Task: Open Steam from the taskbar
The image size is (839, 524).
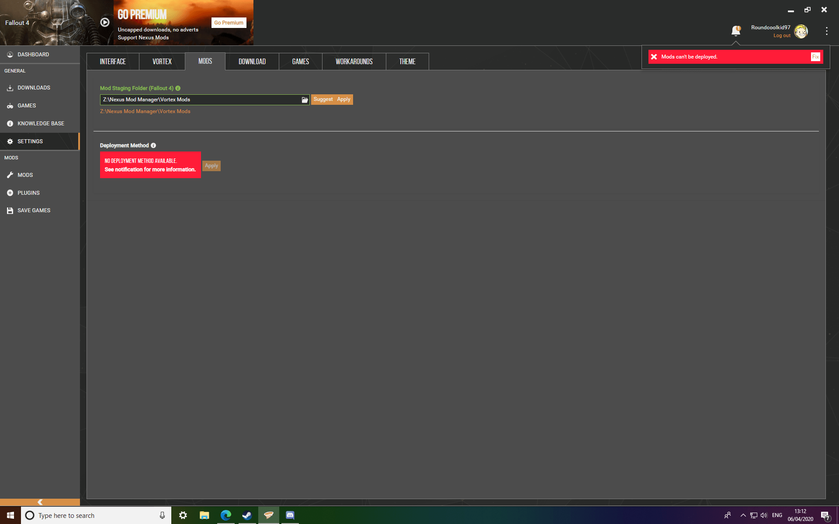Action: pos(247,515)
